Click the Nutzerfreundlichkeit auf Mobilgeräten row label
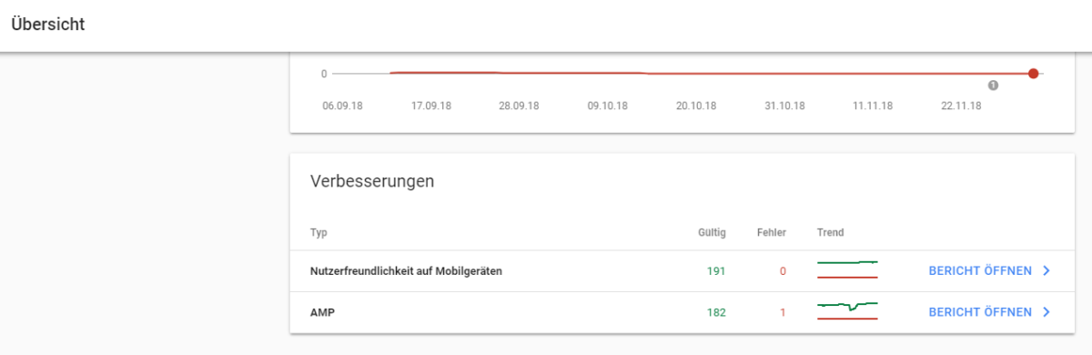 [407, 271]
